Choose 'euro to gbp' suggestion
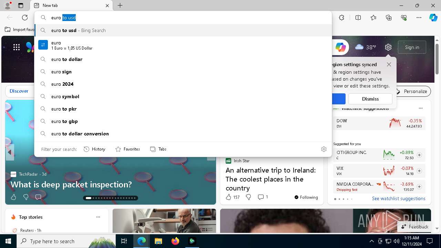Viewport: 441px width, 248px height. pos(183,121)
